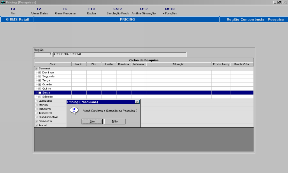This screenshot has width=288, height=173.
Task: Expand the Semestral cycle node
Action: (x=36, y=121)
